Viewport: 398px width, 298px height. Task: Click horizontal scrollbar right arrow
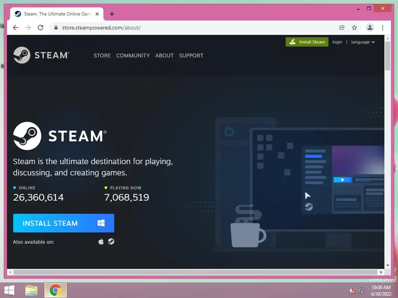[x=381, y=272]
